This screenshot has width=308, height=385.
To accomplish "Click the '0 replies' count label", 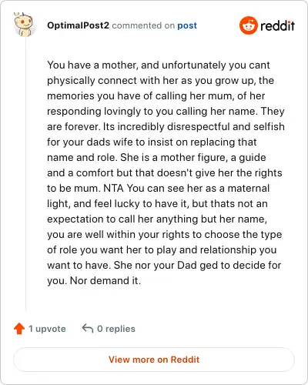I will point(116,329).
